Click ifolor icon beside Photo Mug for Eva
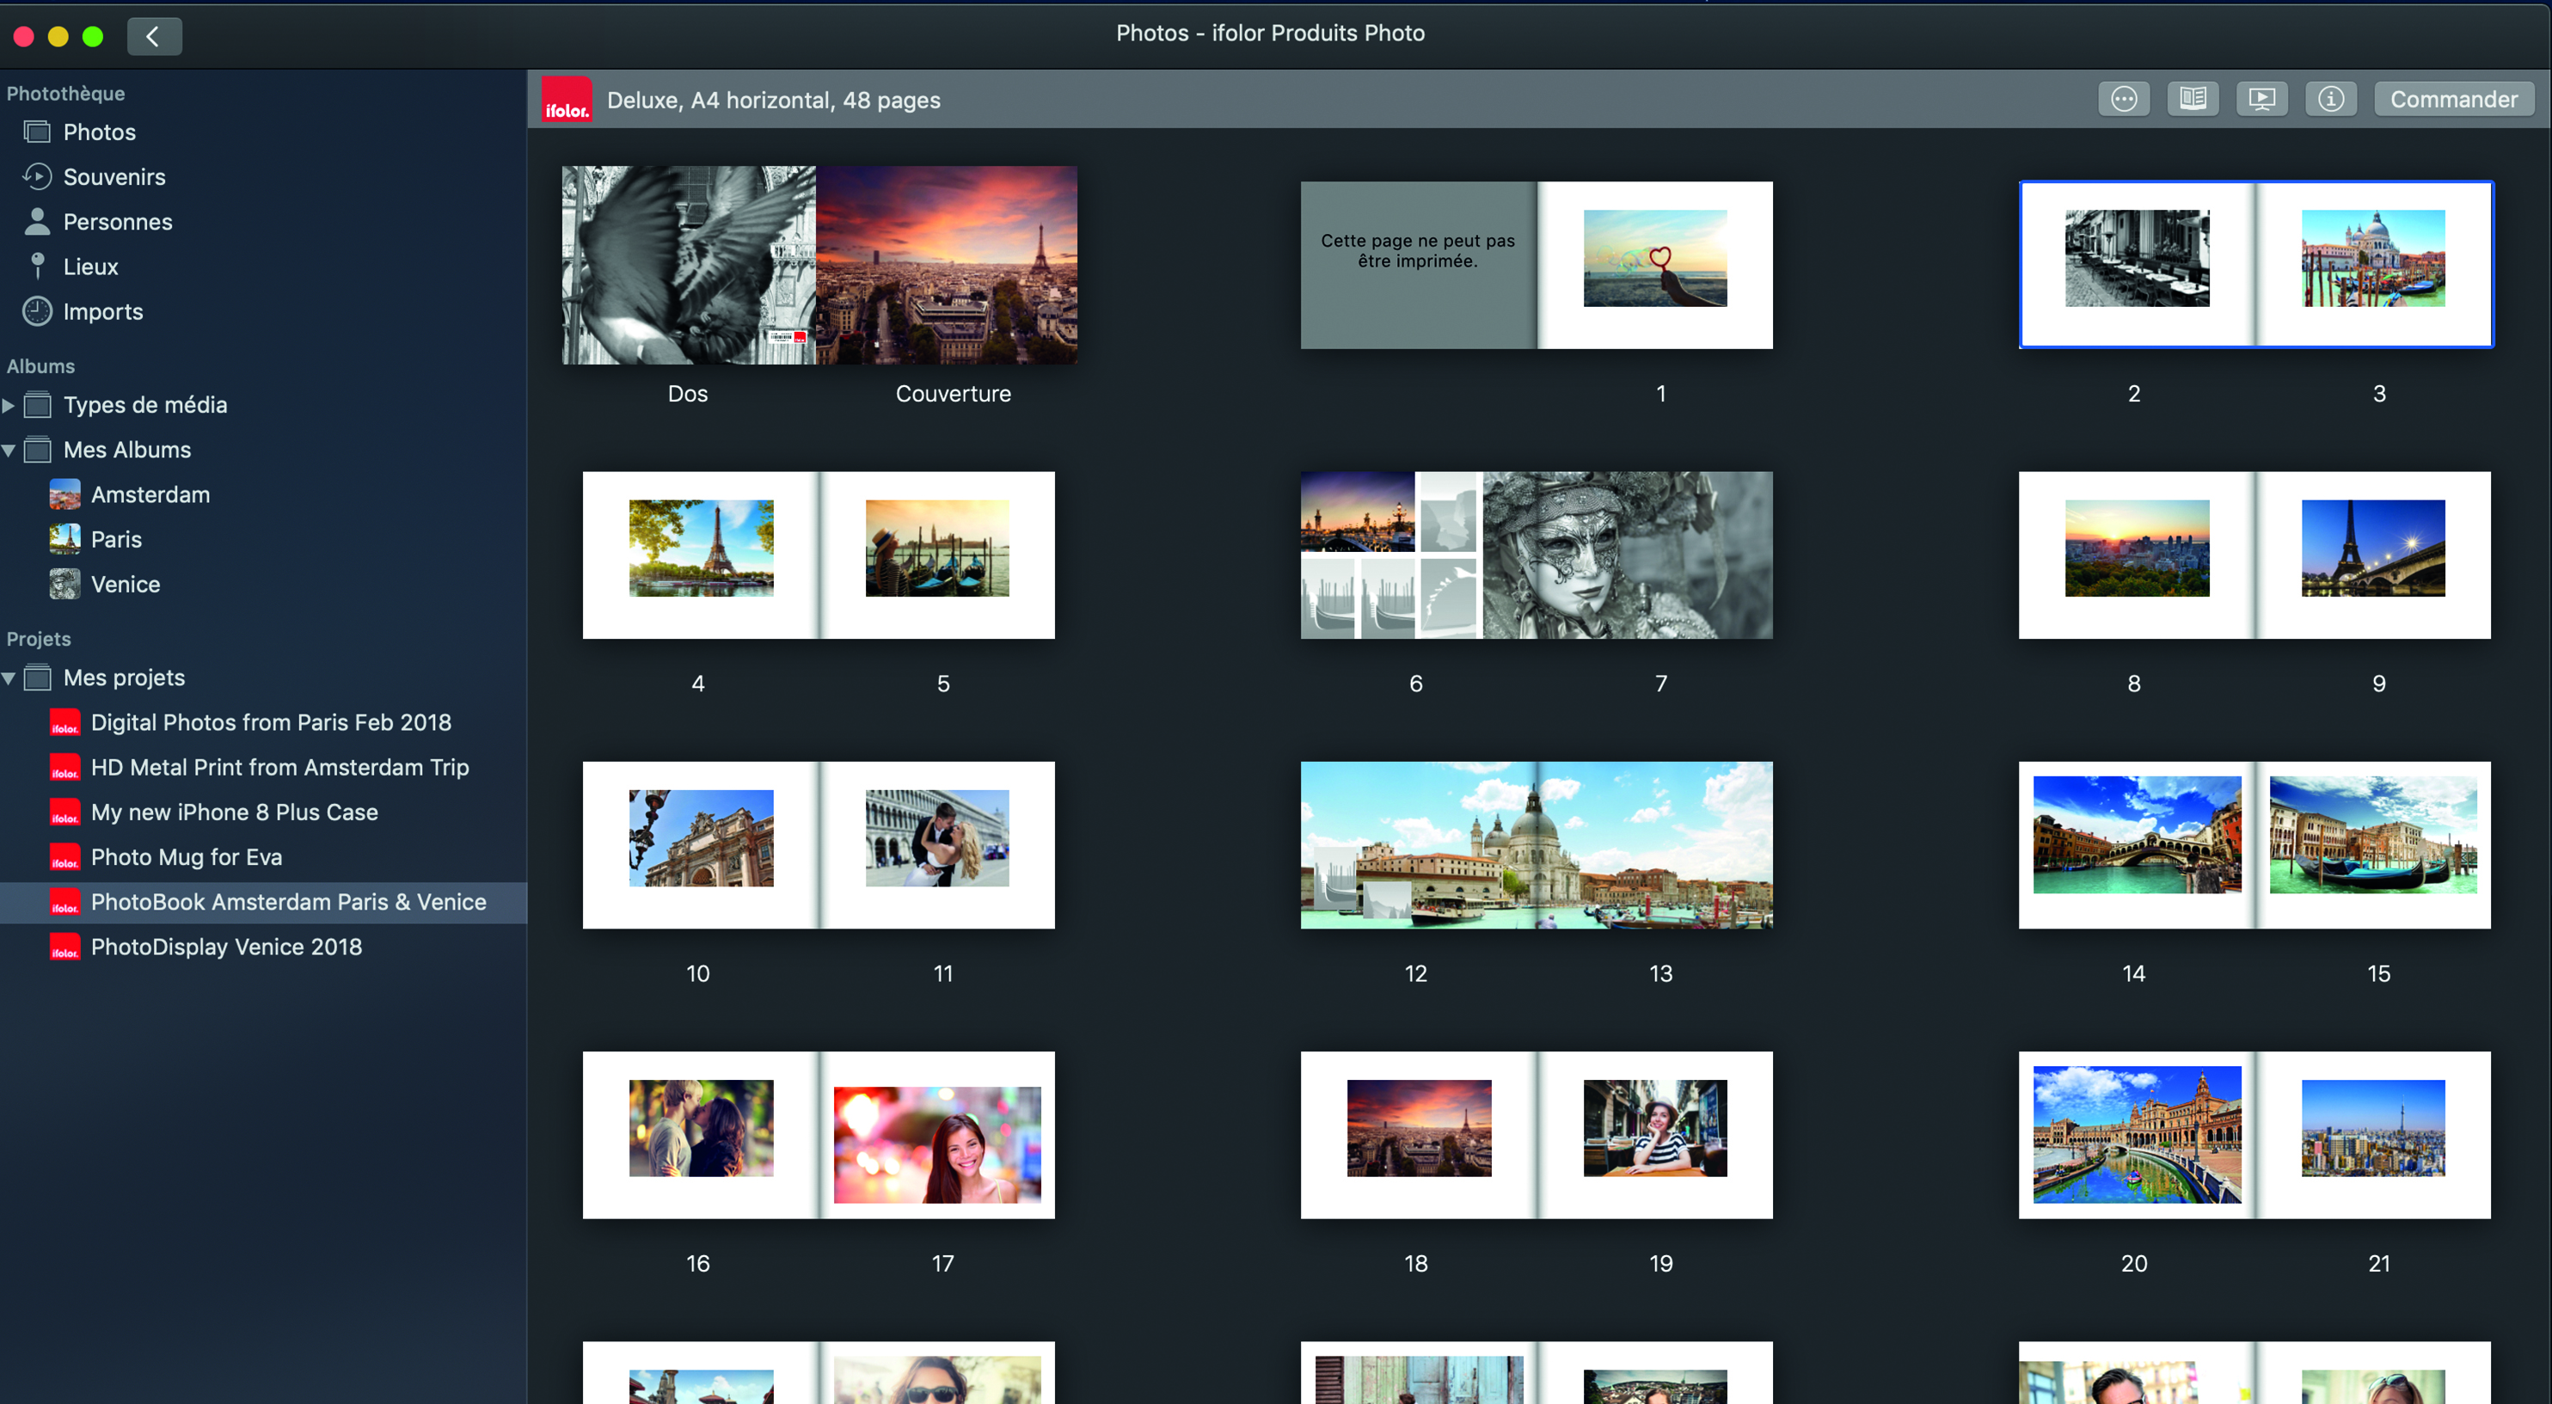2552x1404 pixels. tap(65, 857)
